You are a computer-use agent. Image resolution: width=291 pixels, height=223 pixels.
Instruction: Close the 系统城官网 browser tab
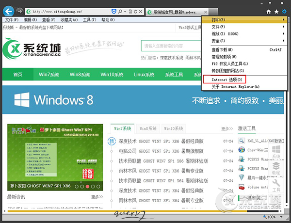(x=206, y=12)
